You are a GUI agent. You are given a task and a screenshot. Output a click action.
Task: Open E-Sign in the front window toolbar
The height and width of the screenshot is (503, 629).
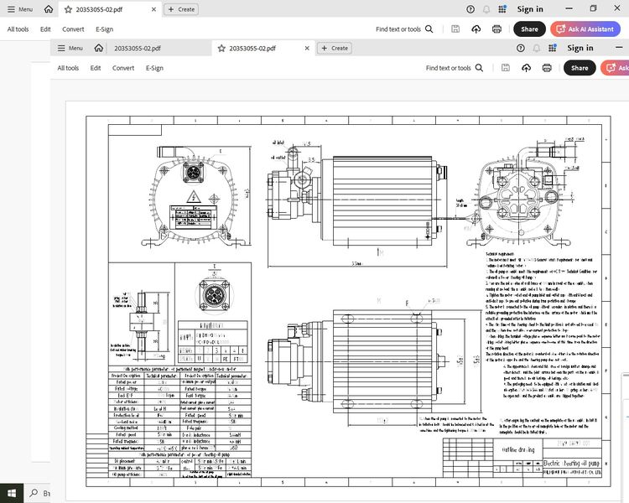coord(154,68)
